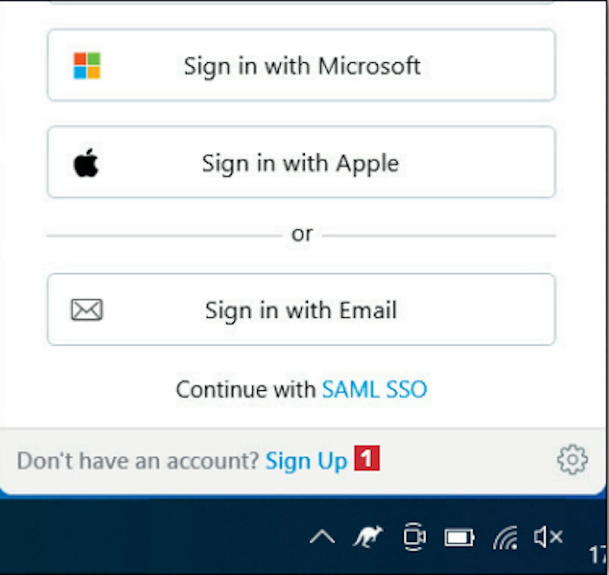Click the kangaroo tray icon
Viewport: 609px width, 575px height.
(x=368, y=537)
